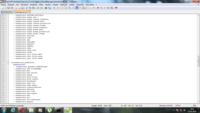Viewport: 200px width, 113px height.
Task: Open the Çalıştır menu
Action: tap(72, 5)
